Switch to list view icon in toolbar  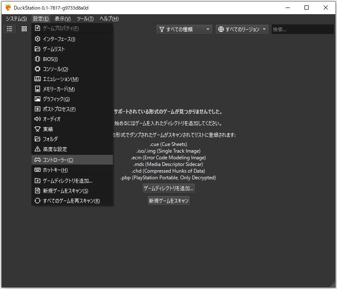10,29
